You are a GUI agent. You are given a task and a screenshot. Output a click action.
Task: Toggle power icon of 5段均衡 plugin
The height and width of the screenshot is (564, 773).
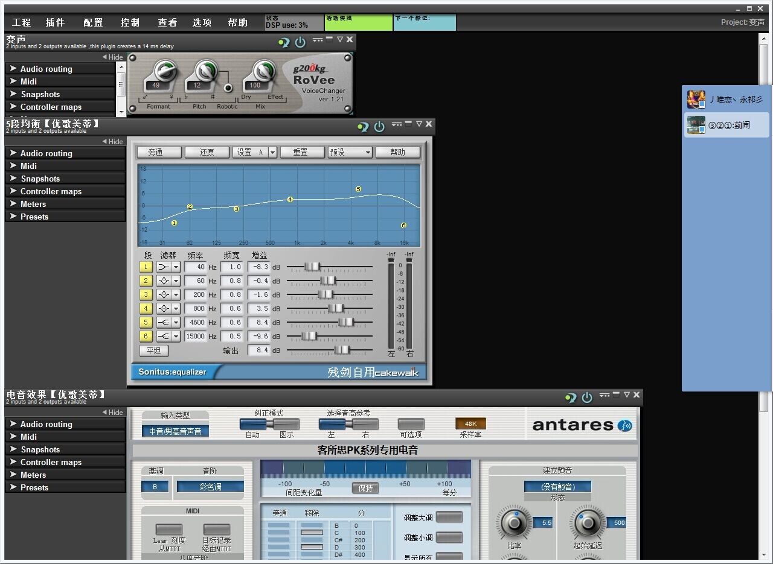379,127
